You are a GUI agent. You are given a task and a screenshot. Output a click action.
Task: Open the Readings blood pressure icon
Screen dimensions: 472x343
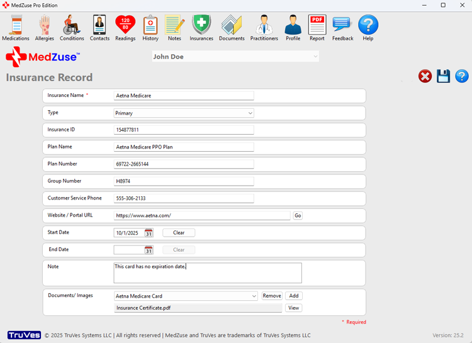click(125, 28)
